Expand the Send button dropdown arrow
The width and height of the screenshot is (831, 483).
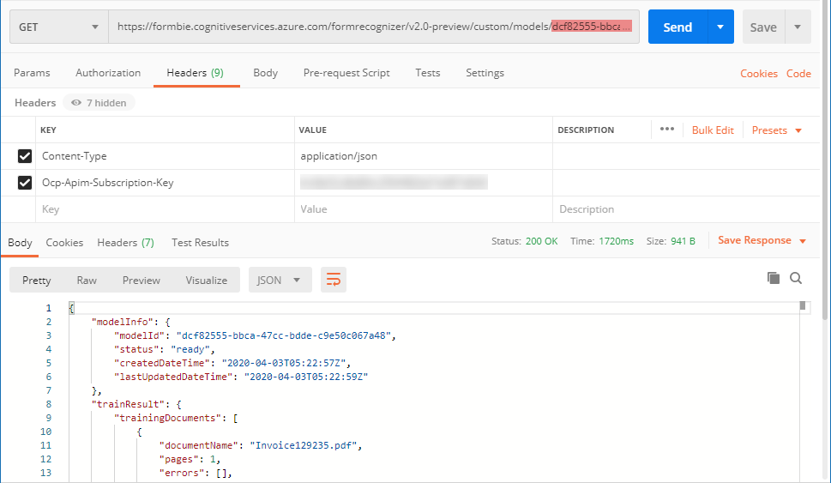click(x=720, y=27)
